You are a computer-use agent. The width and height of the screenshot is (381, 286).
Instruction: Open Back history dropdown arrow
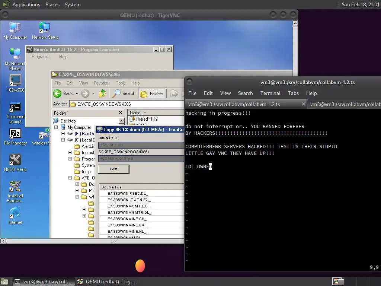pos(77,93)
